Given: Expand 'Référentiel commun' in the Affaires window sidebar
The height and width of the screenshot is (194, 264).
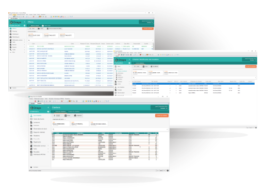Looking at the screenshot, I should (24, 40).
